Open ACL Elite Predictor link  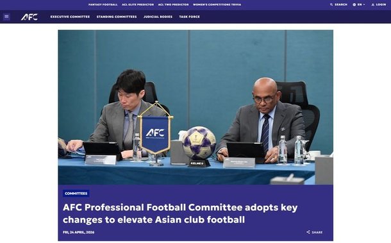point(138,4)
